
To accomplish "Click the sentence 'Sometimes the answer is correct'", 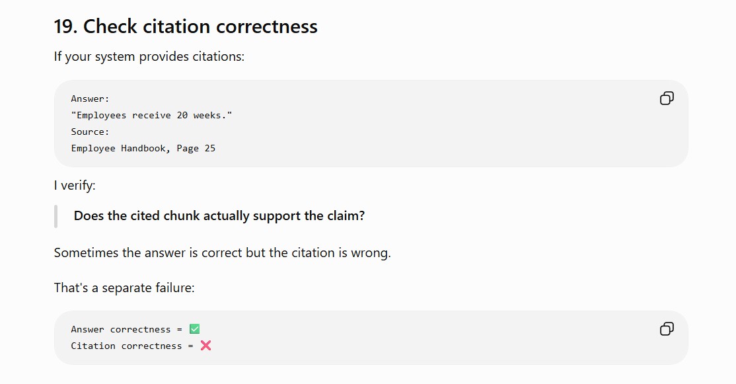I will point(222,252).
